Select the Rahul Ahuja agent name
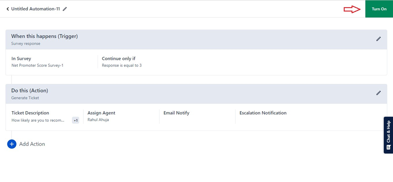393x182 pixels. coord(98,120)
